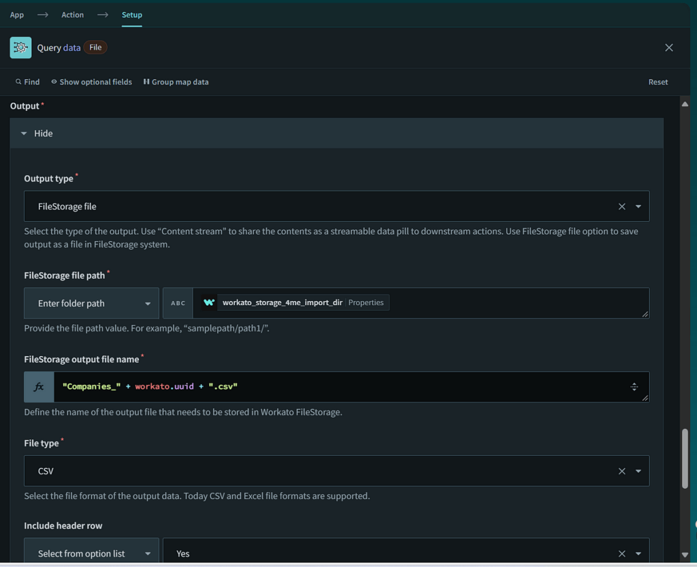Clear the CSV File type via its X icon
Image resolution: width=697 pixels, height=567 pixels.
[621, 470]
